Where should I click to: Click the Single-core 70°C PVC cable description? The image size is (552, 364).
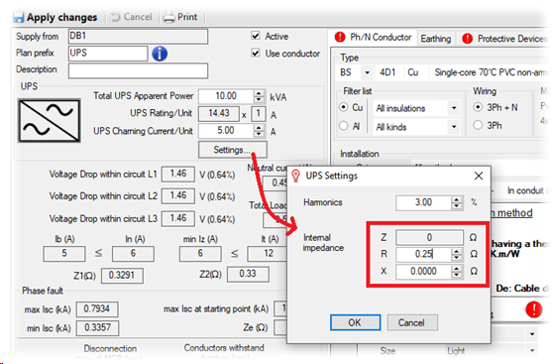(492, 72)
